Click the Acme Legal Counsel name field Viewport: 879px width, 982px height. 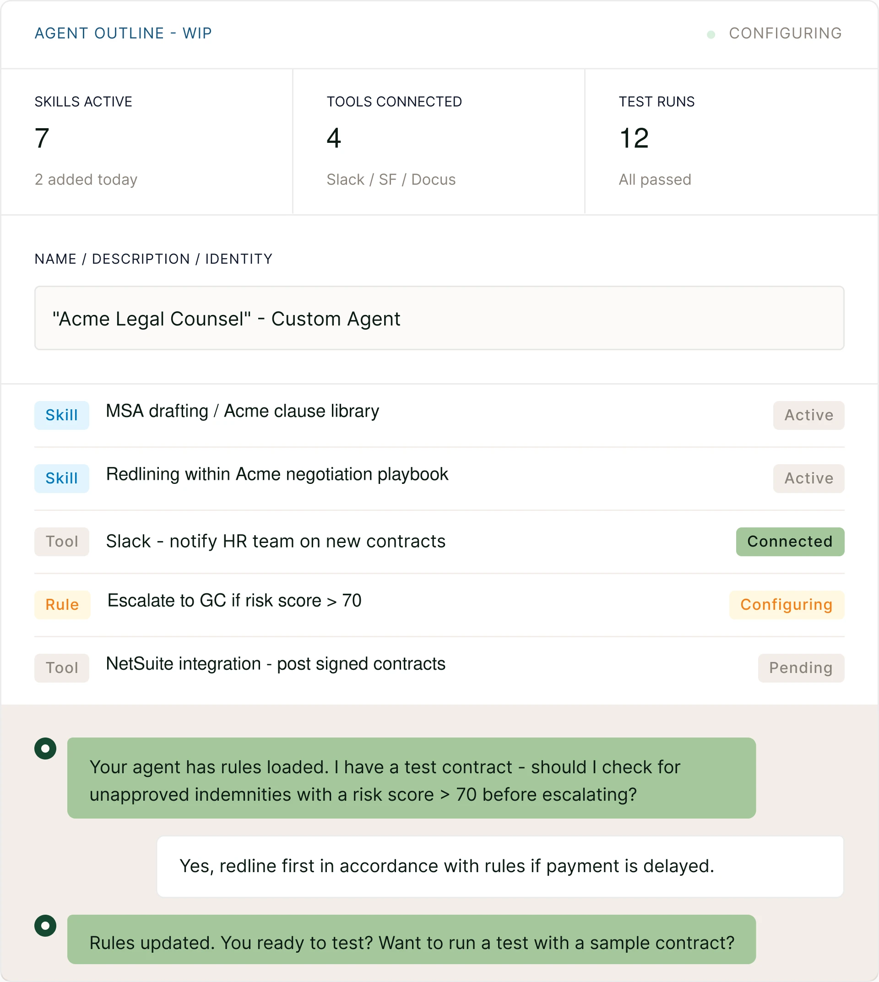pos(439,318)
